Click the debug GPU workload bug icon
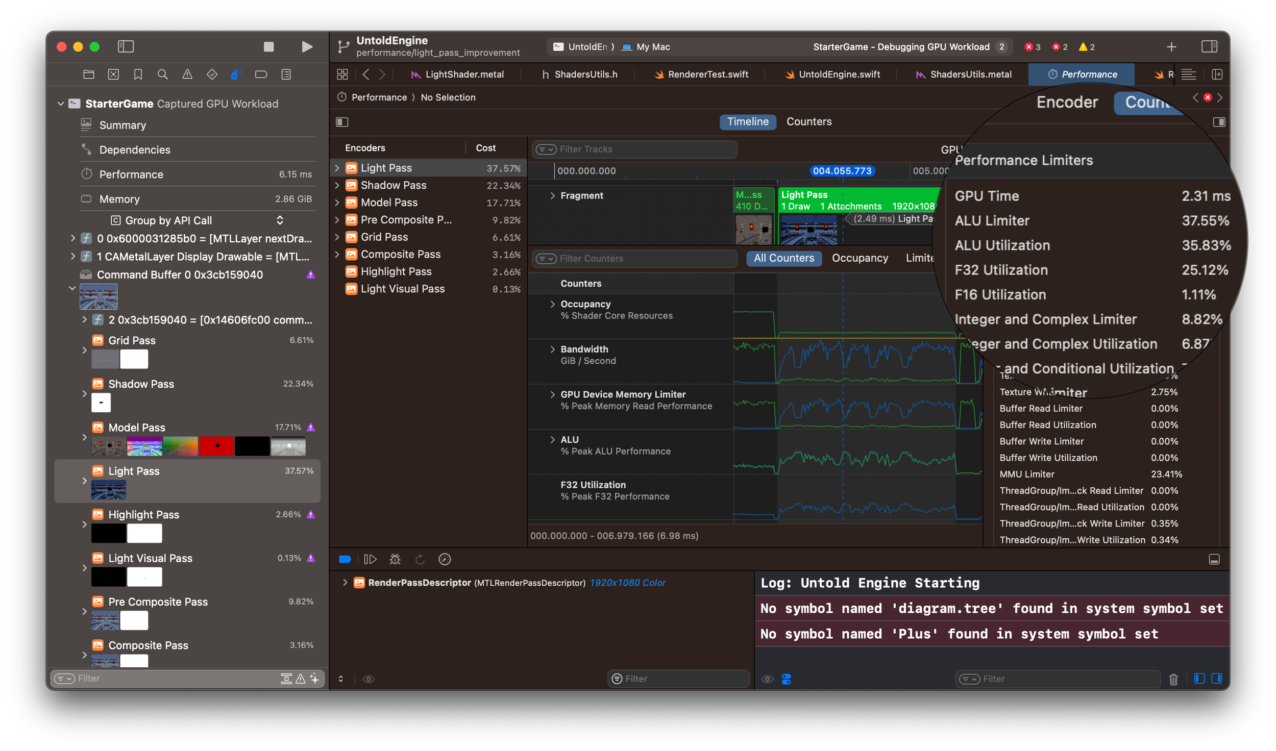The height and width of the screenshot is (751, 1276). click(395, 559)
